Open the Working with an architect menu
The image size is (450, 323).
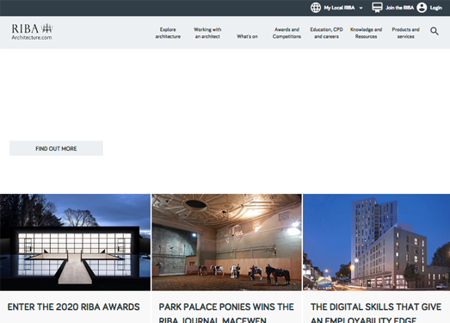[x=207, y=33]
